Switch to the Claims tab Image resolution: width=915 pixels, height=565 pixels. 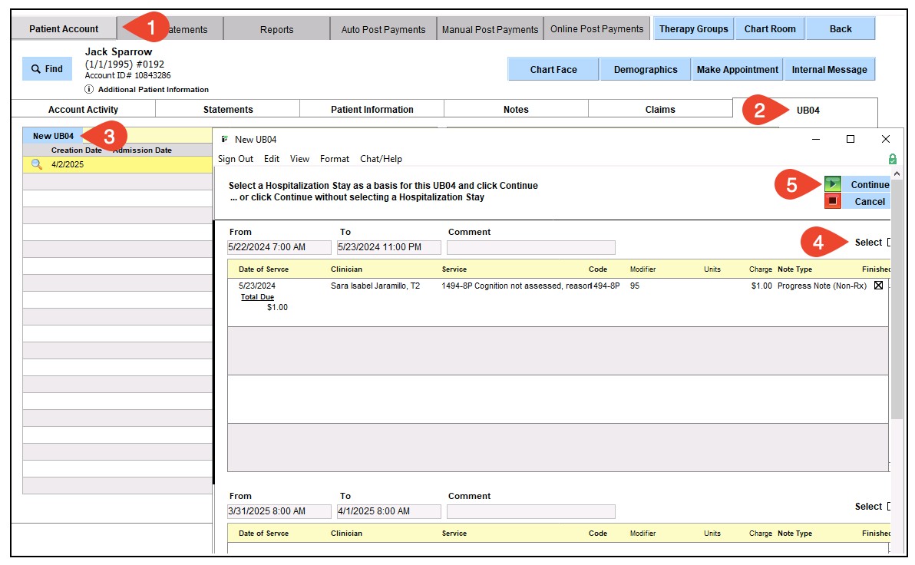pyautogui.click(x=660, y=110)
